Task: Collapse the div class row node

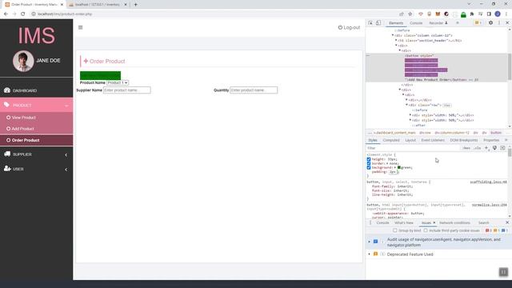Action: click(407, 105)
